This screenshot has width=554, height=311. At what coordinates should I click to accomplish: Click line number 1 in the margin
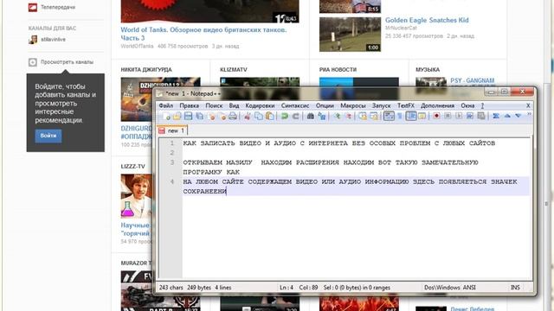click(172, 143)
